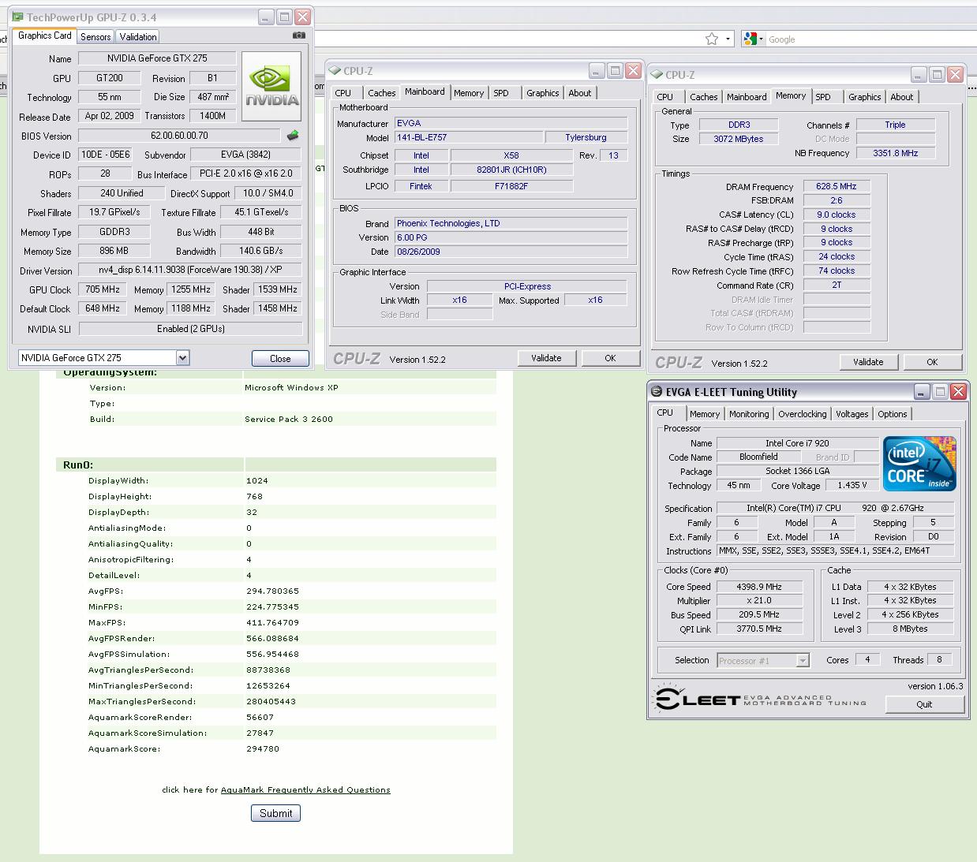Click the Intel Core i7 logo in E-LEET
This screenshot has height=862, width=977.
[919, 462]
